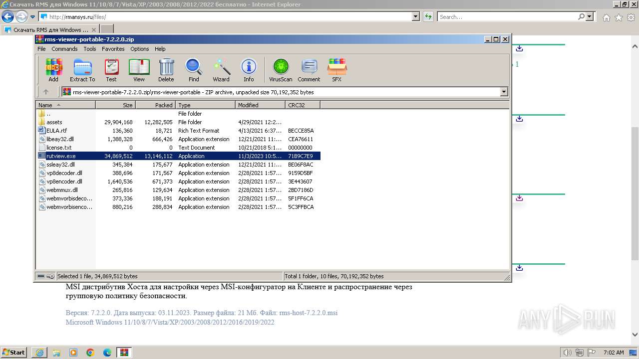Click the WinRAR taskbar button

click(124, 353)
